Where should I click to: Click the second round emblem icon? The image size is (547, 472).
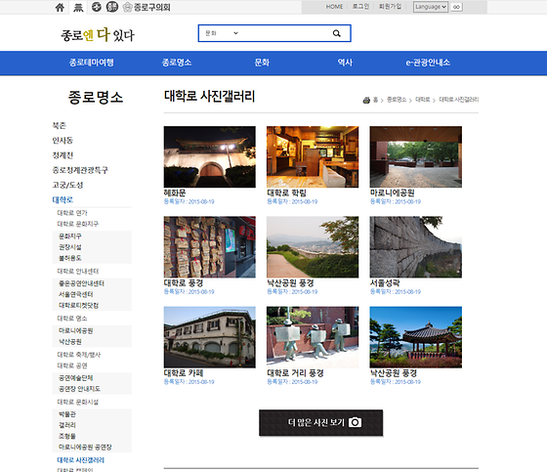click(x=112, y=7)
